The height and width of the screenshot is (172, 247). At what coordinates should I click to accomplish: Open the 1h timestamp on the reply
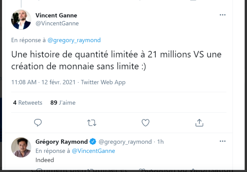pos(160,142)
